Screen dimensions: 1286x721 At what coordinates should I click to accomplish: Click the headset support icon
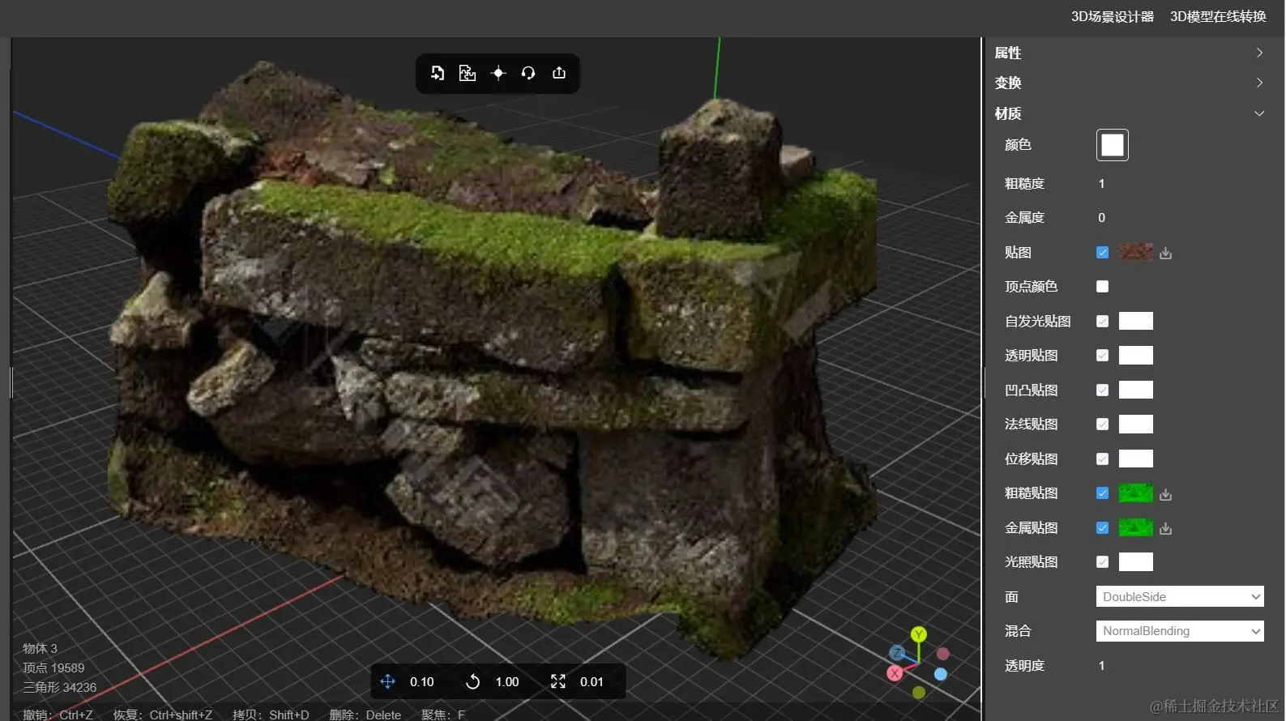tap(528, 73)
